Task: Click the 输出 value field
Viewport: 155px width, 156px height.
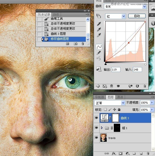Action: pos(116,70)
